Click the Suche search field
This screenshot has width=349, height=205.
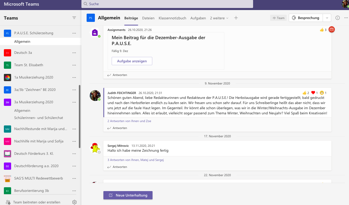click(x=167, y=4)
